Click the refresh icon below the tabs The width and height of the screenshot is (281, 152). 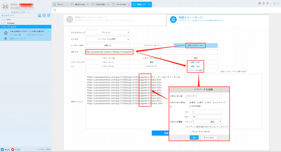[55, 10]
